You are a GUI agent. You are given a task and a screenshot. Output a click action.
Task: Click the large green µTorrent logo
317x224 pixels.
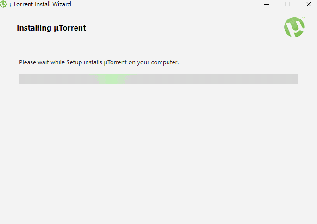tap(294, 27)
